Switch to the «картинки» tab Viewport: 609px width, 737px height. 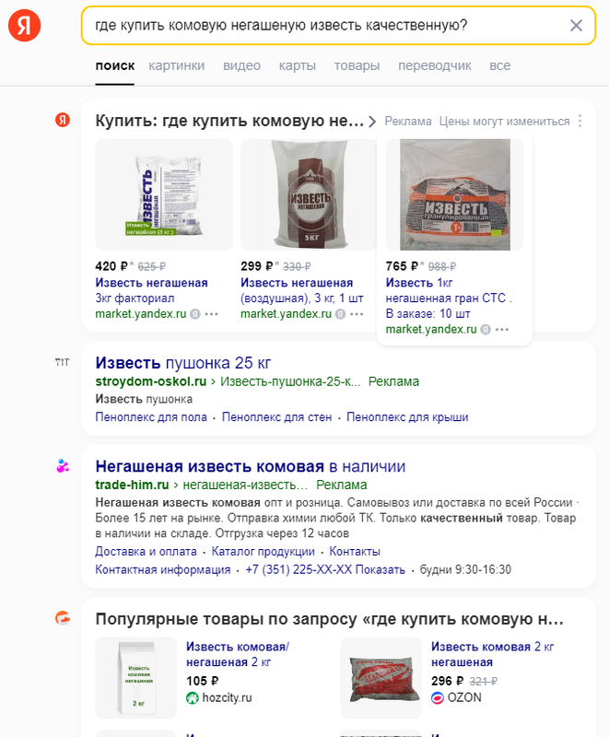[177, 65]
